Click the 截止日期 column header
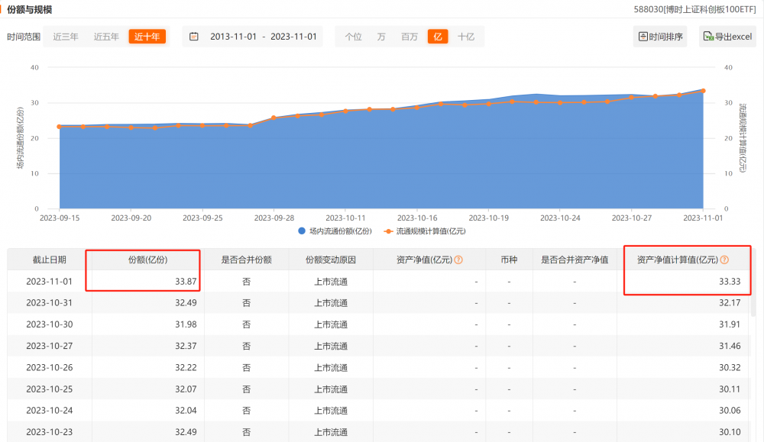Image resolution: width=764 pixels, height=442 pixels. pyautogui.click(x=50, y=260)
